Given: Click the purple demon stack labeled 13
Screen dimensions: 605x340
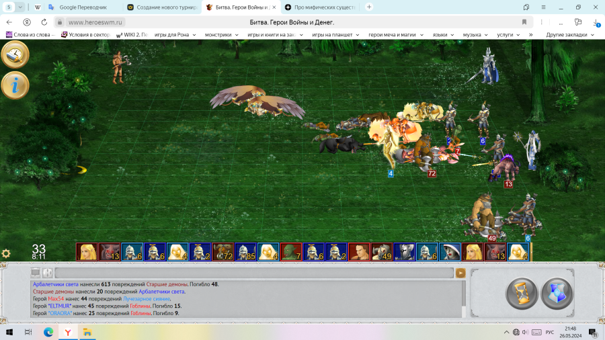Looking at the screenshot, I should tap(503, 169).
